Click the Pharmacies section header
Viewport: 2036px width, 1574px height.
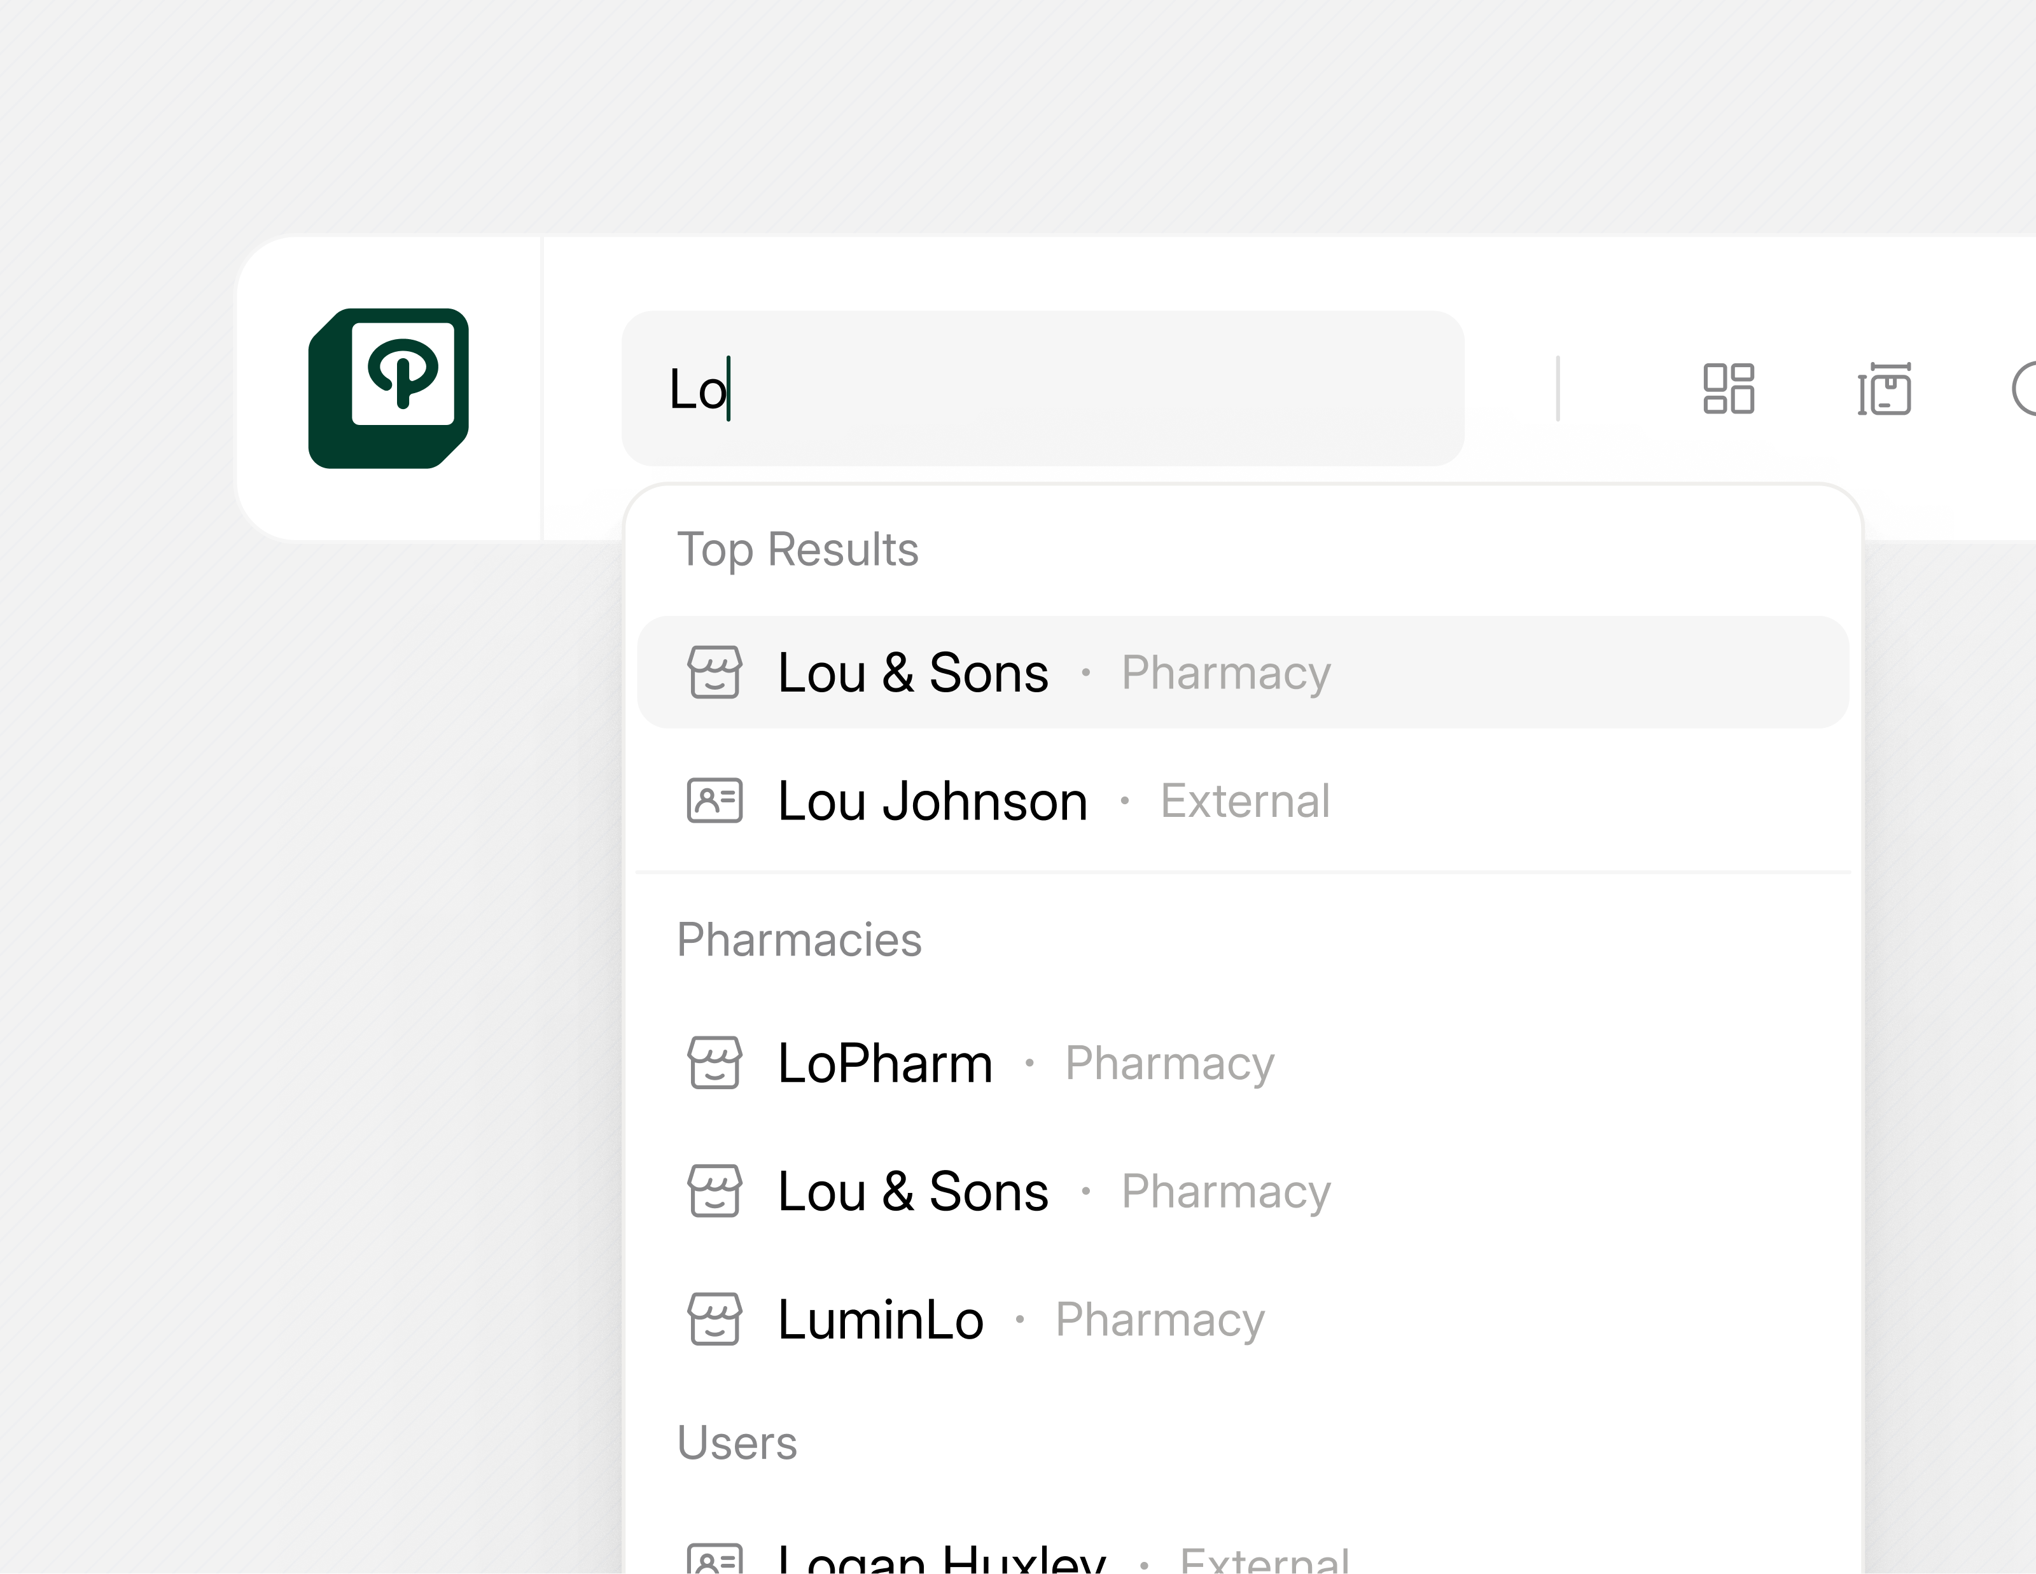point(799,939)
